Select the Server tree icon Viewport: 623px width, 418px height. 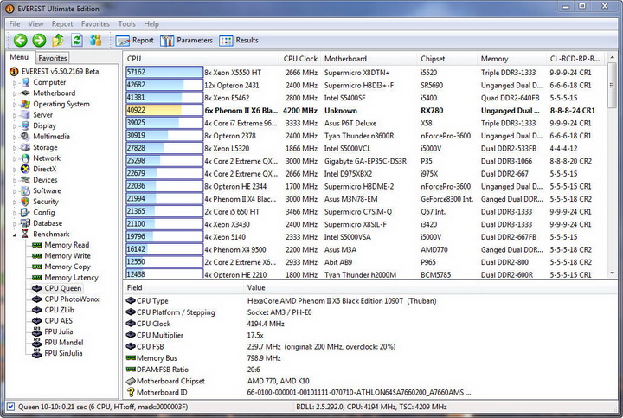coord(26,115)
